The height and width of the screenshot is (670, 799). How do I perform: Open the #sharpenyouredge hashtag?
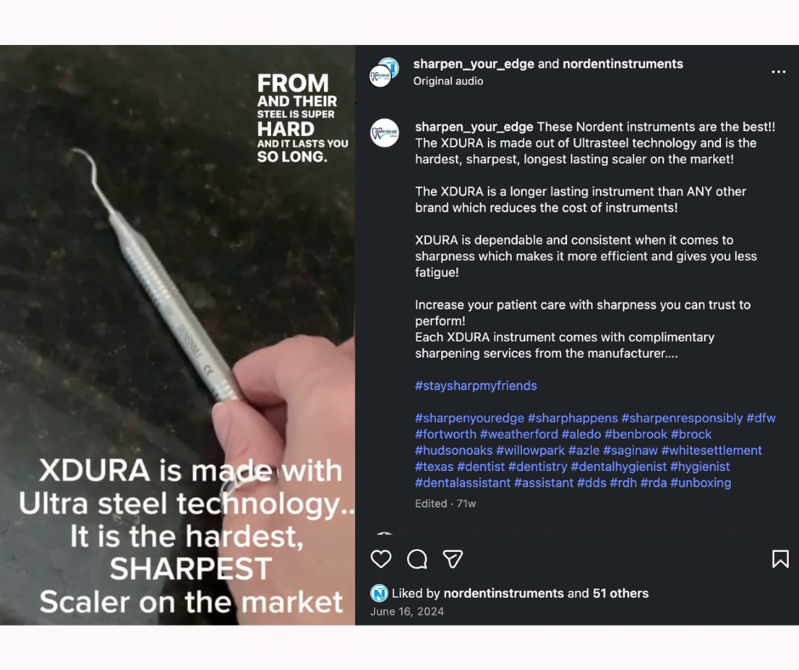tap(469, 418)
